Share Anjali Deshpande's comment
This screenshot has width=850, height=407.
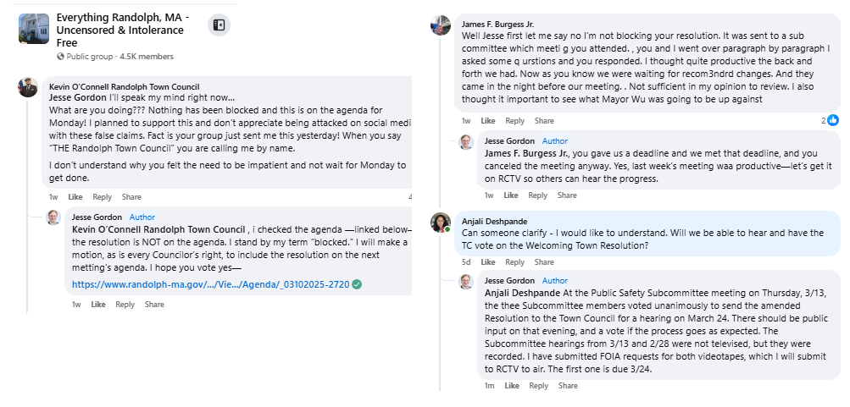[544, 261]
